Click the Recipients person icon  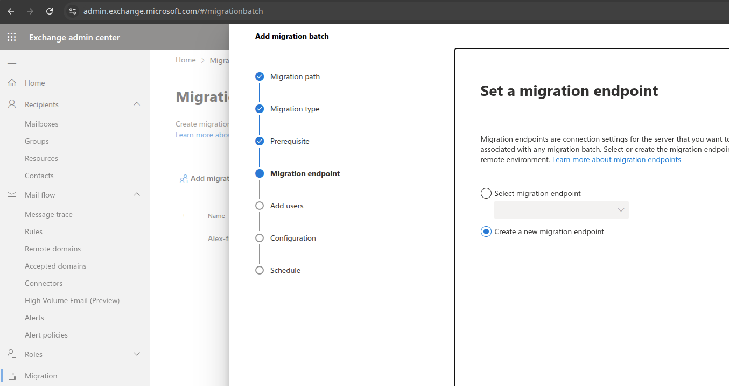pyautogui.click(x=12, y=104)
